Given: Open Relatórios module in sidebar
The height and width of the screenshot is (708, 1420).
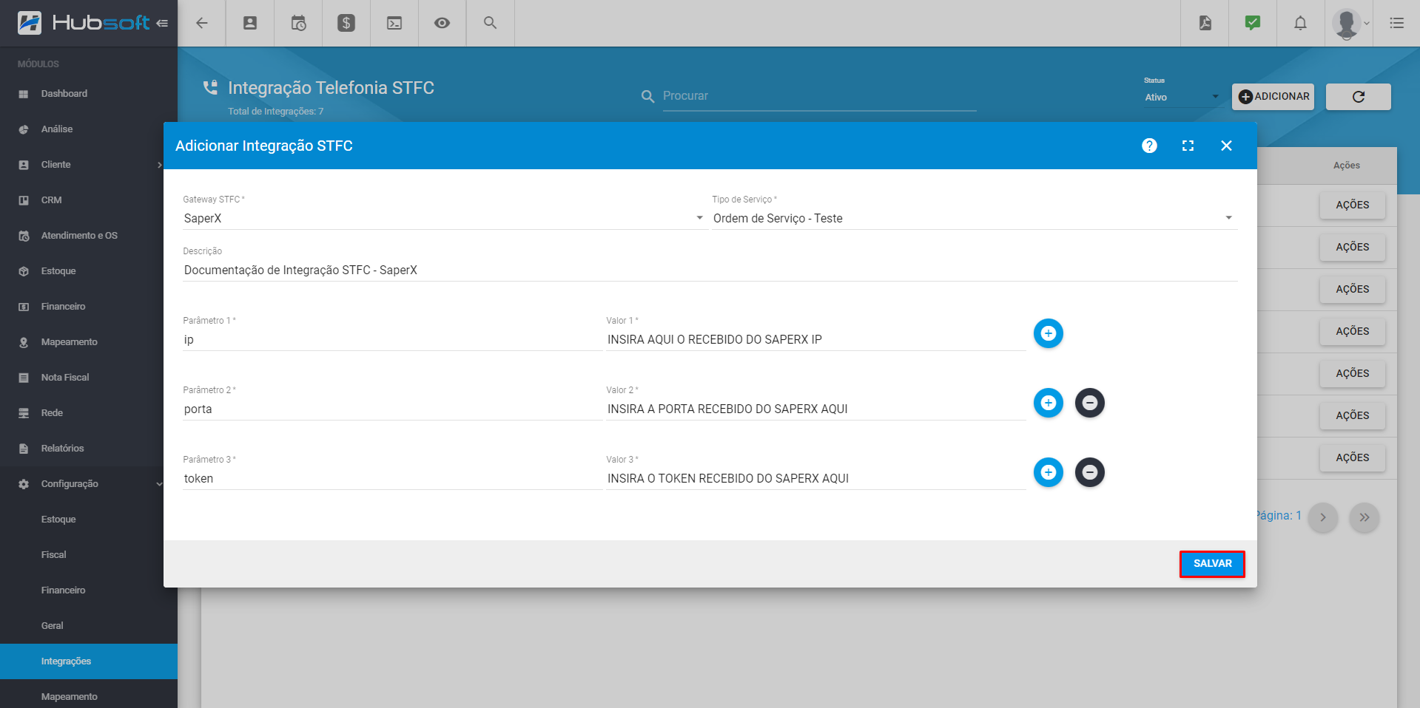Looking at the screenshot, I should [89, 449].
